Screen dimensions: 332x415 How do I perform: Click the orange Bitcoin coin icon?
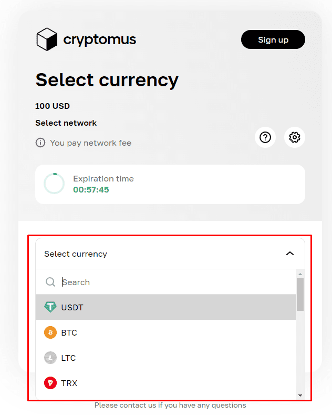tap(50, 332)
